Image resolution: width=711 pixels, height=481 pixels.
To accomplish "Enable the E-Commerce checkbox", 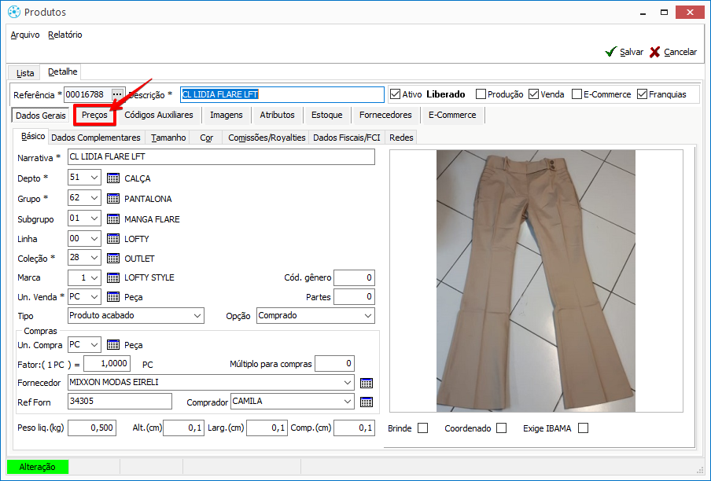I will pyautogui.click(x=577, y=94).
